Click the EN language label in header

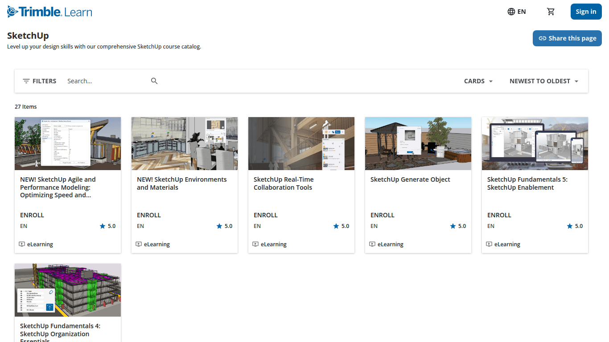[x=522, y=12]
